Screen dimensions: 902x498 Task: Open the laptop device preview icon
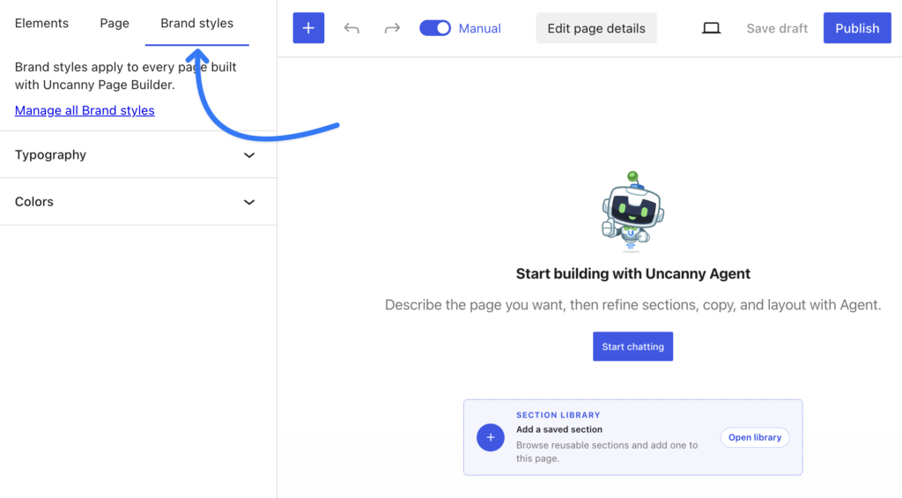[x=711, y=28]
